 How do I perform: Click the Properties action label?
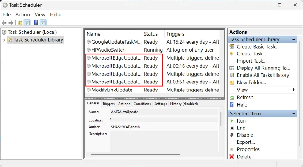248,150
